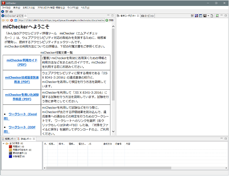
Task: Click the green 移動 go button
Action: click(x=110, y=20)
